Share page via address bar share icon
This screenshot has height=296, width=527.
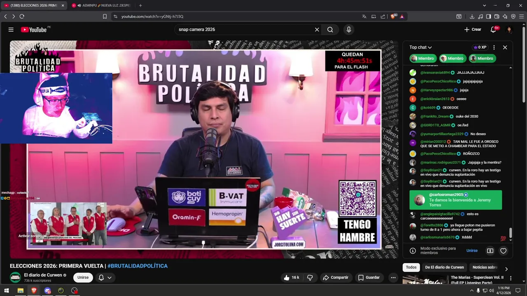pyautogui.click(x=383, y=16)
